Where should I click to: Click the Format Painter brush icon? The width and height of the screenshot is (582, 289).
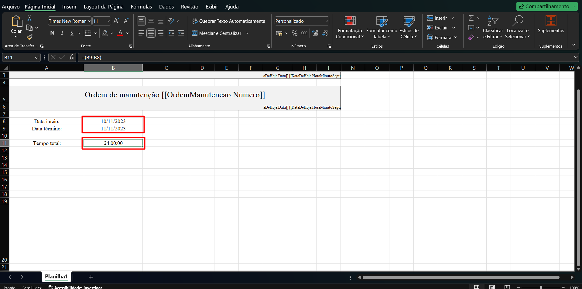[x=29, y=37]
